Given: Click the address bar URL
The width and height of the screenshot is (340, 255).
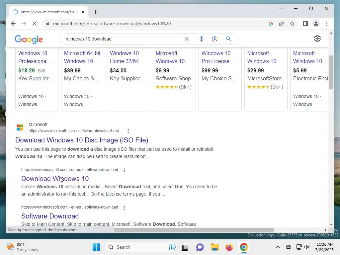Looking at the screenshot, I should (x=112, y=24).
